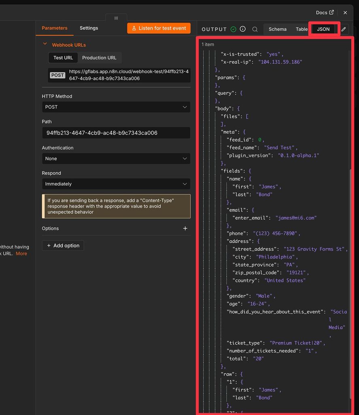
Task: Open the Respond dropdown
Action: click(116, 184)
